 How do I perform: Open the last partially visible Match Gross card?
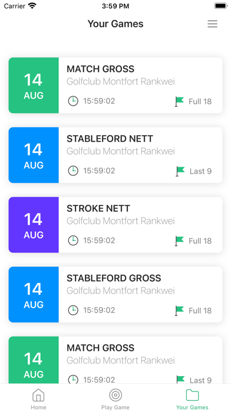coord(115,360)
